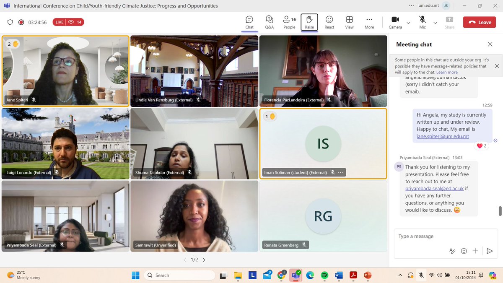503x283 pixels.
Task: Open jane.spiteri@um.edu.mt email link
Action: pyautogui.click(x=443, y=136)
